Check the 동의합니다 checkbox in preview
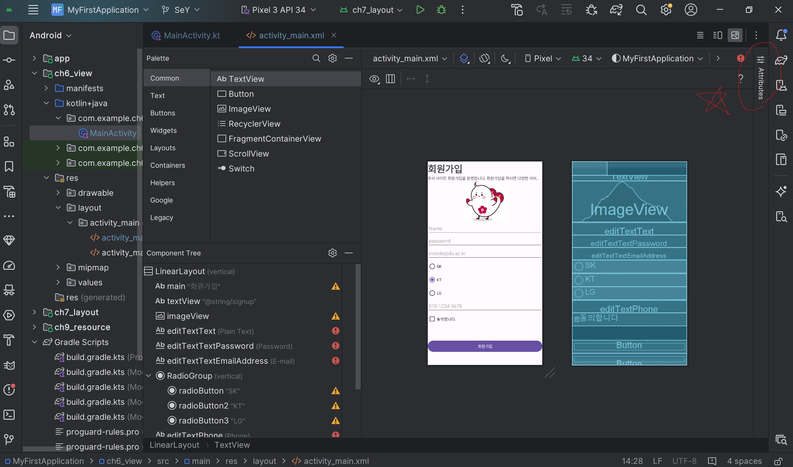 pyautogui.click(x=432, y=319)
